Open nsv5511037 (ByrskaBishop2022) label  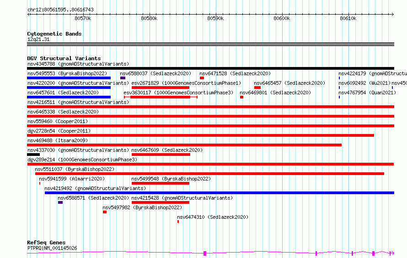click(75, 169)
